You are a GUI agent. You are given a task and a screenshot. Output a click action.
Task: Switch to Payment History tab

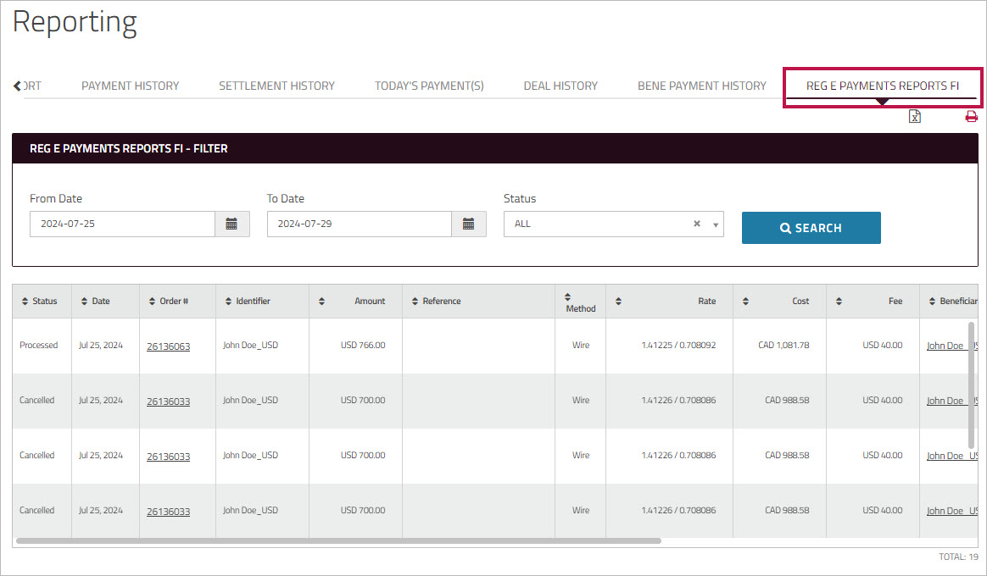coord(130,86)
